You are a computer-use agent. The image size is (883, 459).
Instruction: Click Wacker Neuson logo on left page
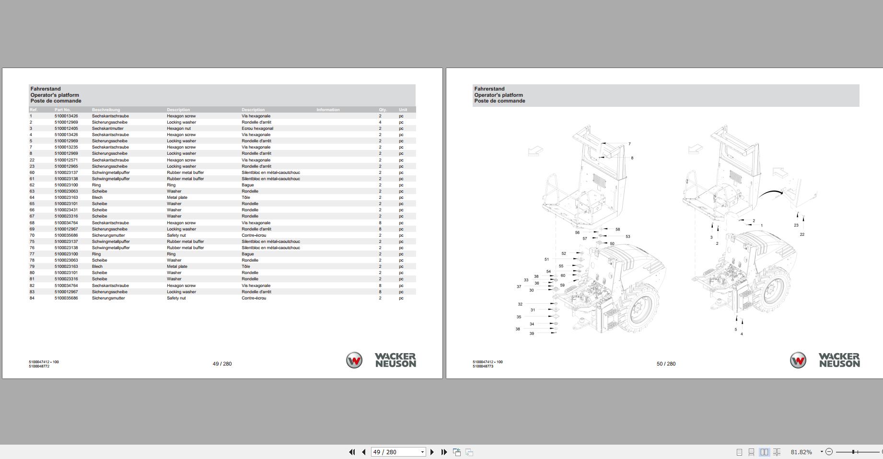tap(381, 360)
